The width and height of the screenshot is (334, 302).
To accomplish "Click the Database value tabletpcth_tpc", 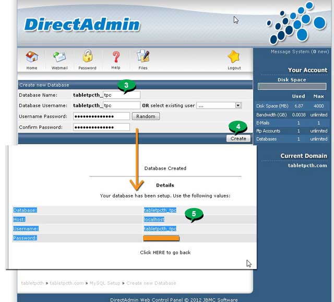I will pyautogui.click(x=160, y=210).
